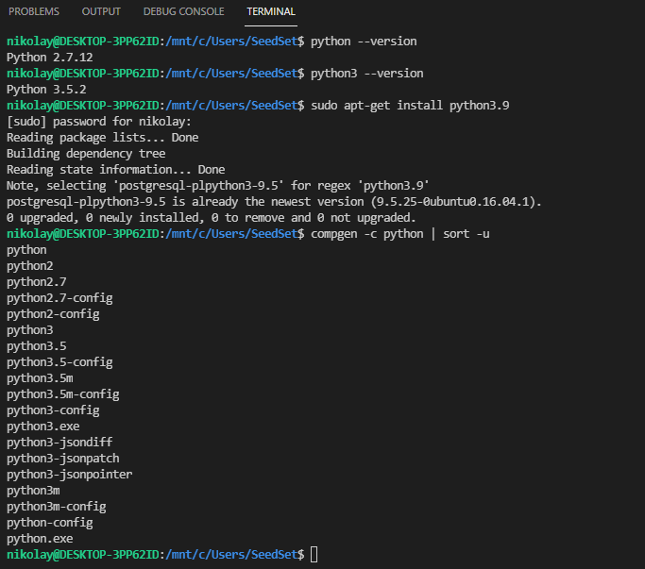Click the 'Note, selecting' regex line
This screenshot has width=645, height=569.
(217, 185)
